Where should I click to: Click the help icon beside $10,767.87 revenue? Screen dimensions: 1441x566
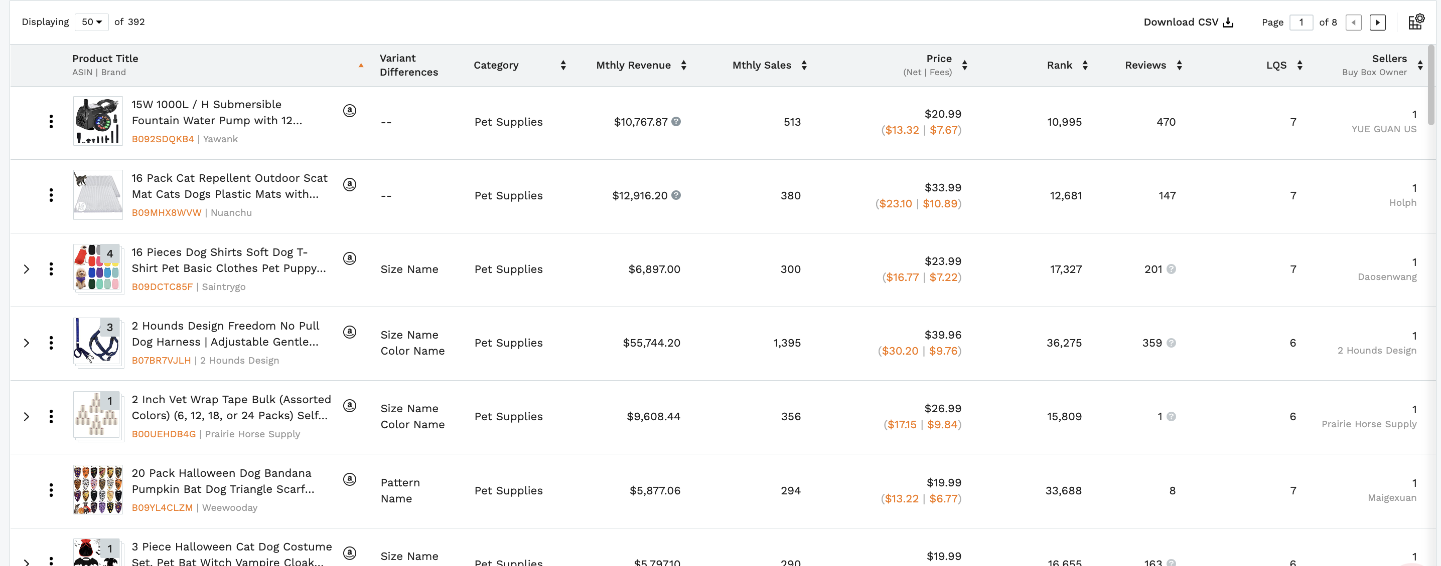click(x=676, y=121)
